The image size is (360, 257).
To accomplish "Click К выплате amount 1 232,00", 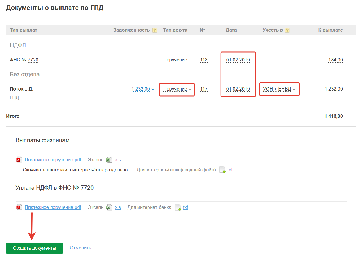I will [x=334, y=89].
